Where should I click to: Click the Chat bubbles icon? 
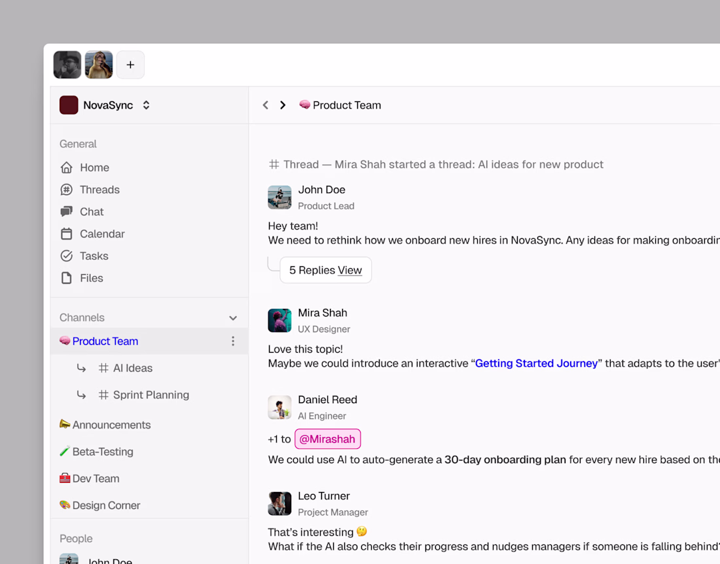tap(67, 211)
